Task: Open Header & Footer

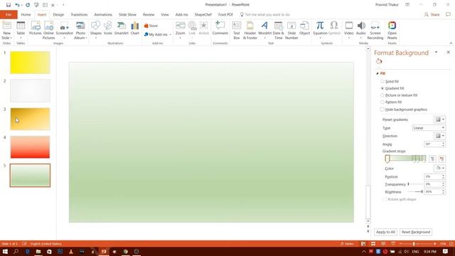Action: 250,30
